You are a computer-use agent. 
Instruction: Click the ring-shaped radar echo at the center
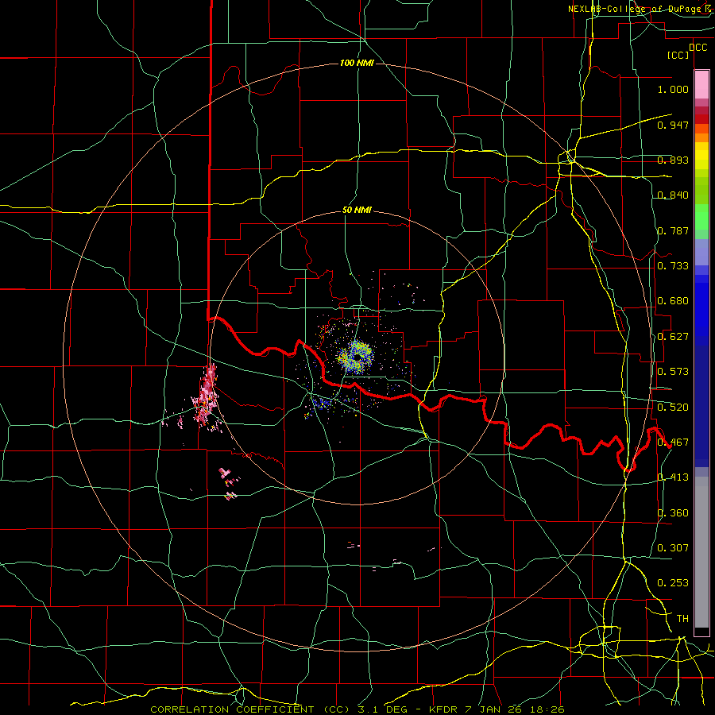[x=356, y=357]
